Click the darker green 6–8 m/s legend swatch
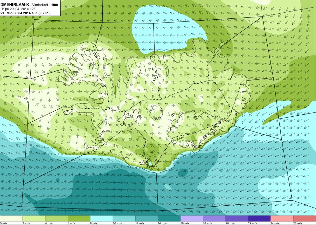The width and height of the screenshot is (316, 225). click(79, 219)
